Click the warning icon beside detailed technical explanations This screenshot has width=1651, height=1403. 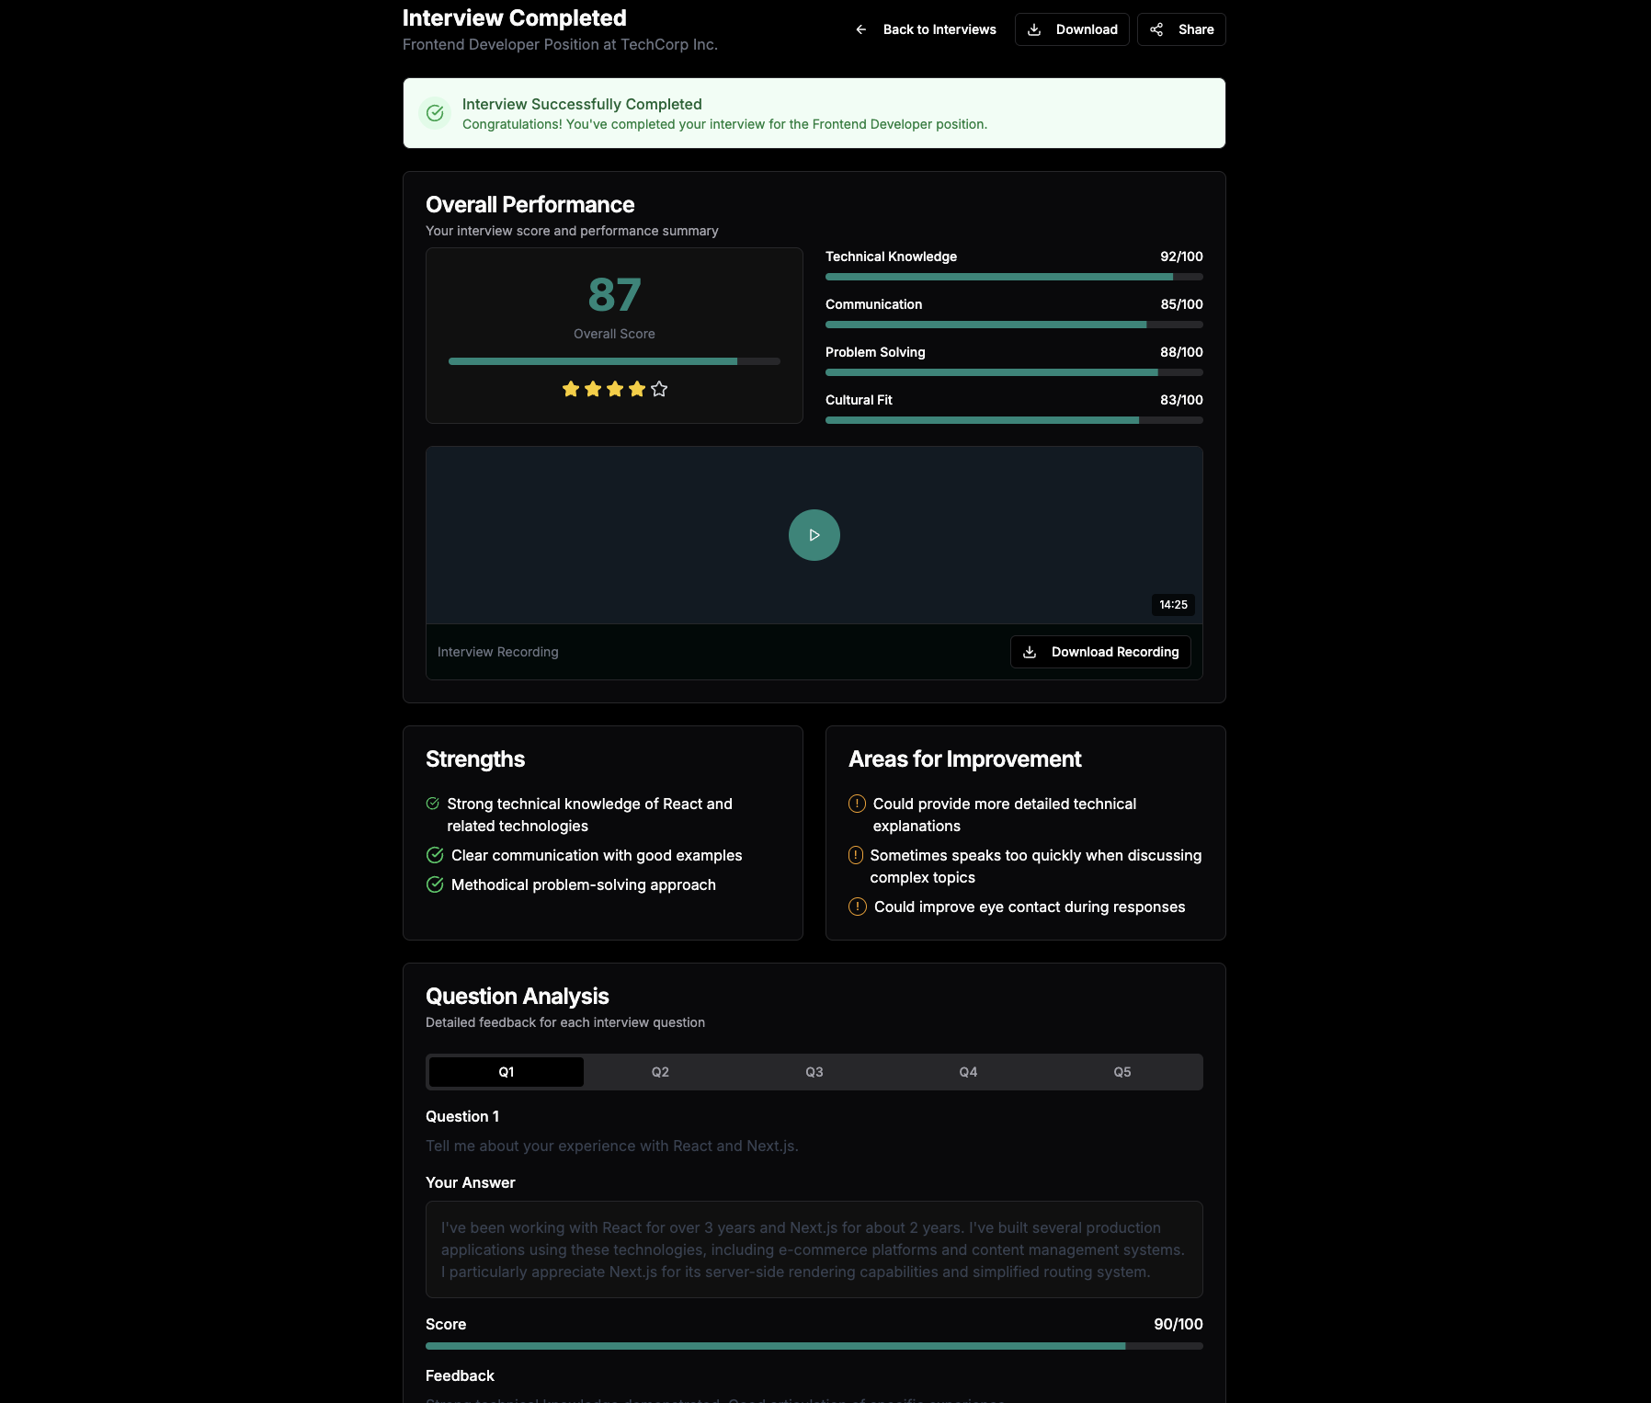pyautogui.click(x=856, y=804)
